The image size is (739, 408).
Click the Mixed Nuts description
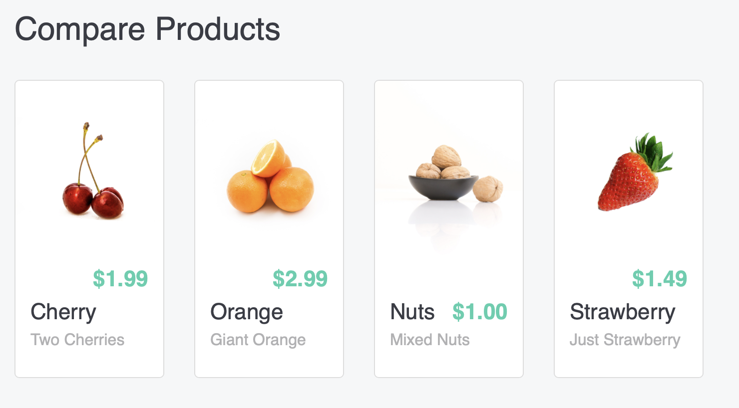pos(430,340)
